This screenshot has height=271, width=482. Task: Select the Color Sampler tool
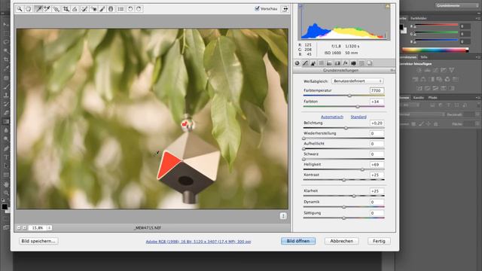coord(47,9)
